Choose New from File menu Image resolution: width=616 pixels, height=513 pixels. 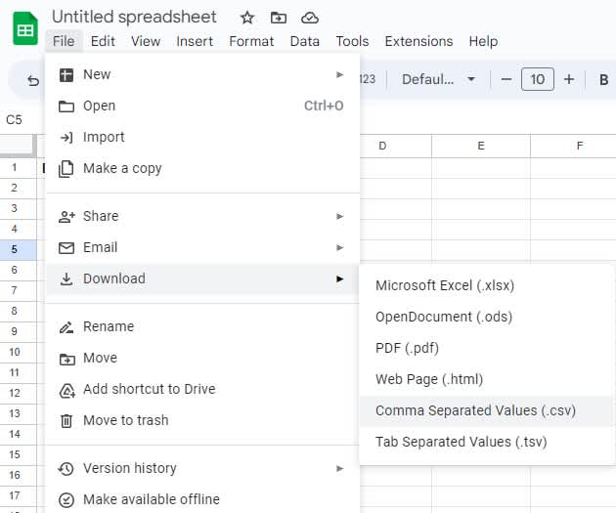click(202, 74)
